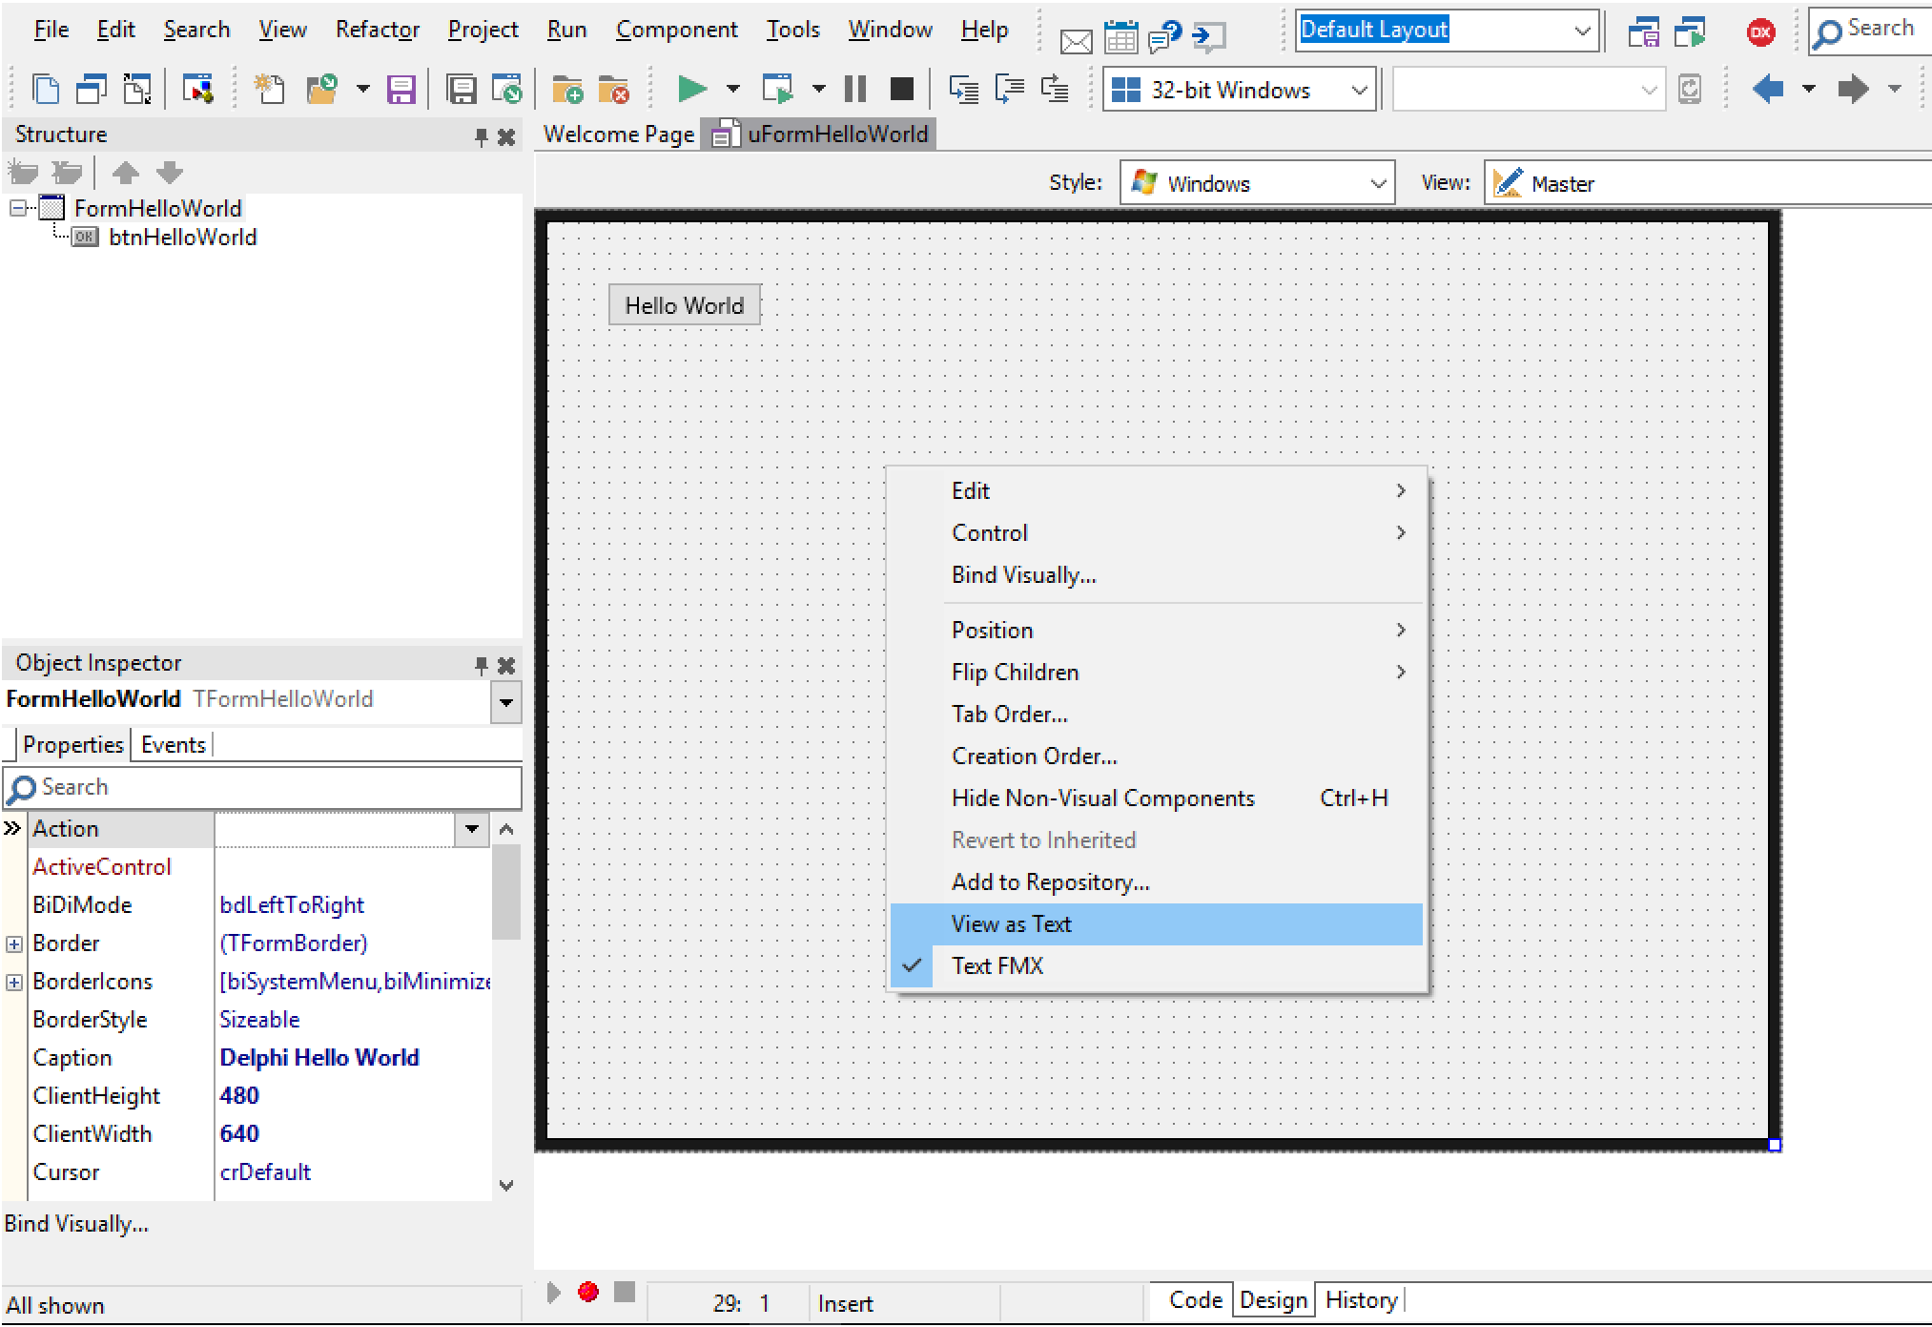The width and height of the screenshot is (1932, 1327).
Task: Click the Toggle Form/Unit toolbar icon
Action: click(137, 90)
